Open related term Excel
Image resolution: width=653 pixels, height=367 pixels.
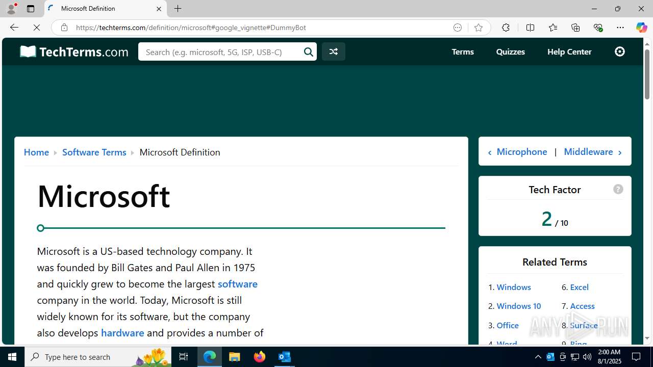[580, 287]
